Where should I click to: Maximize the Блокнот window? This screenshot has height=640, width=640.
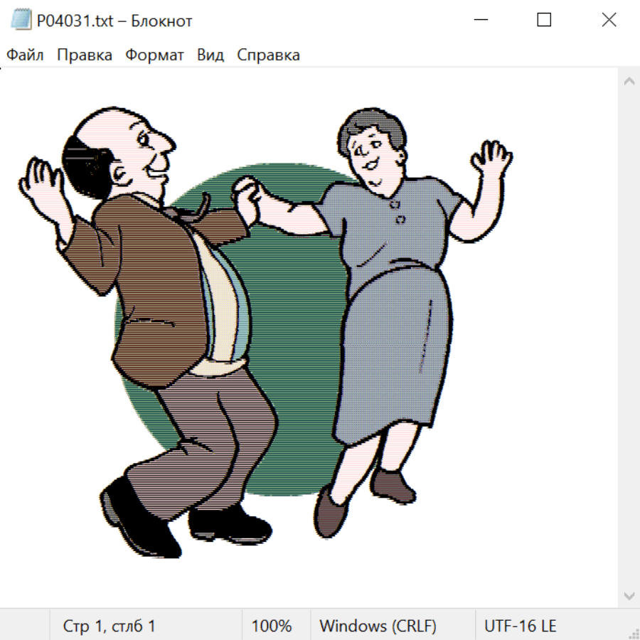click(x=544, y=21)
